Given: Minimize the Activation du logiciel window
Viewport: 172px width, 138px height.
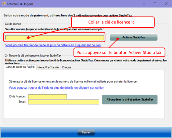Looking at the screenshot, I should (x=144, y=4).
